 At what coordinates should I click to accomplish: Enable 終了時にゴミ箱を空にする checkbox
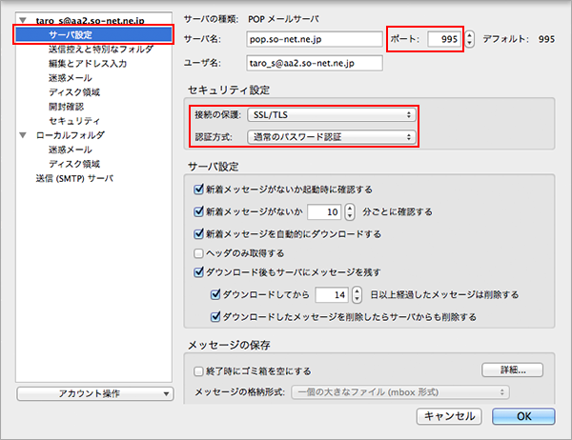click(x=198, y=370)
